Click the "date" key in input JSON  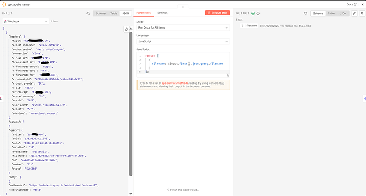point(15,143)
